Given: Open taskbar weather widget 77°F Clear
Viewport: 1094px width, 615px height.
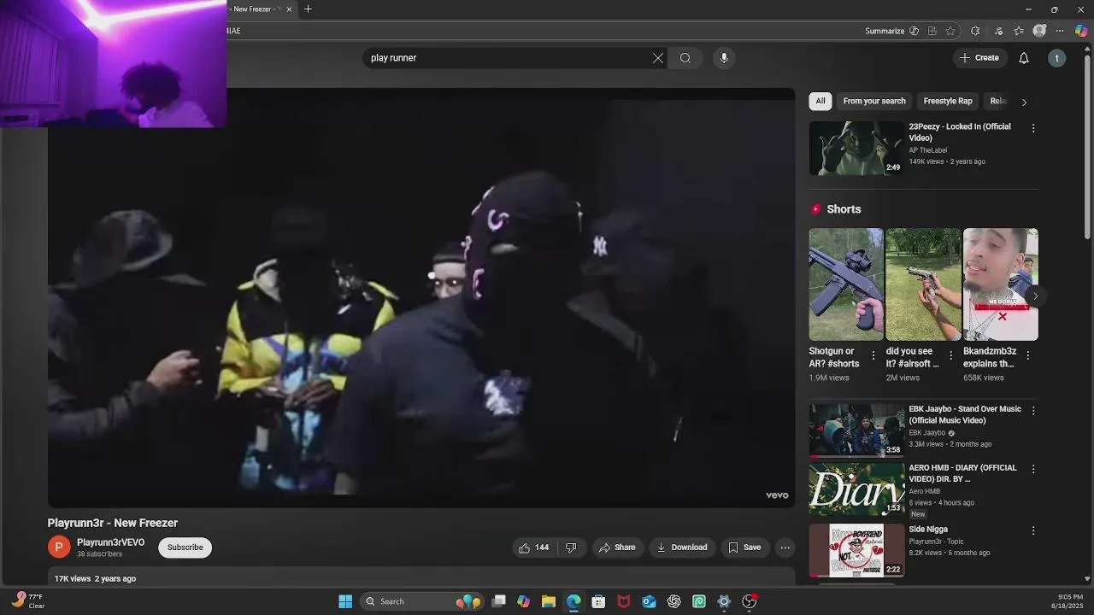Looking at the screenshot, I should point(28,601).
